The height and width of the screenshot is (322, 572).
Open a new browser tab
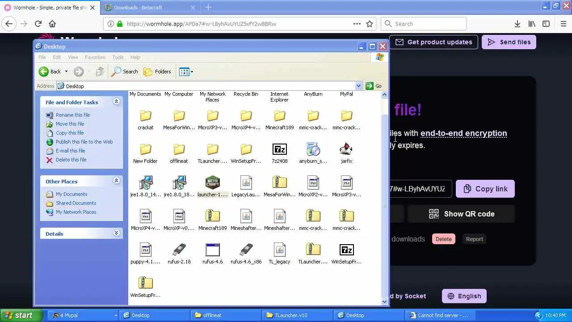(x=208, y=8)
